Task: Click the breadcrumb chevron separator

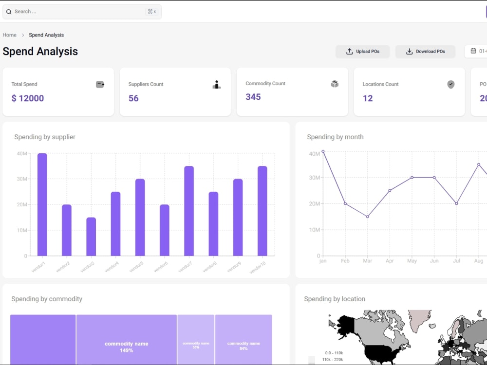Action: [x=23, y=35]
